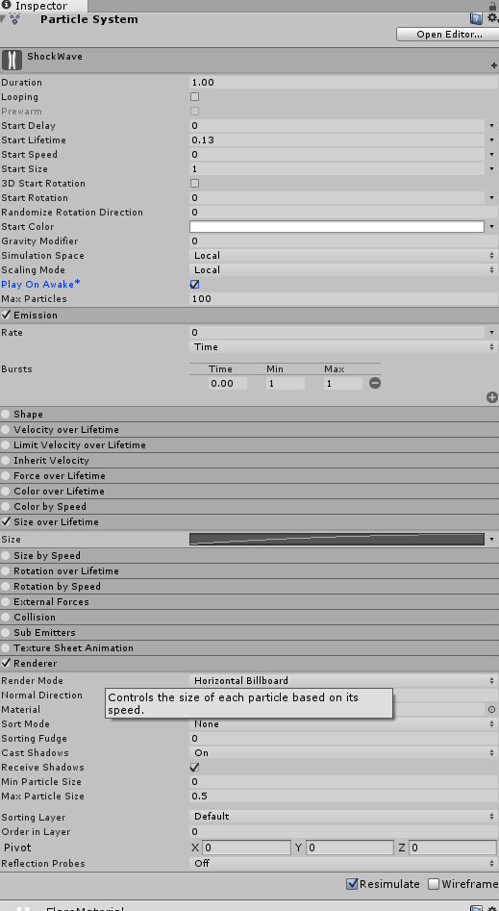Image resolution: width=499 pixels, height=911 pixels.
Task: Click the ShockWave particle icon
Action: pyautogui.click(x=12, y=60)
